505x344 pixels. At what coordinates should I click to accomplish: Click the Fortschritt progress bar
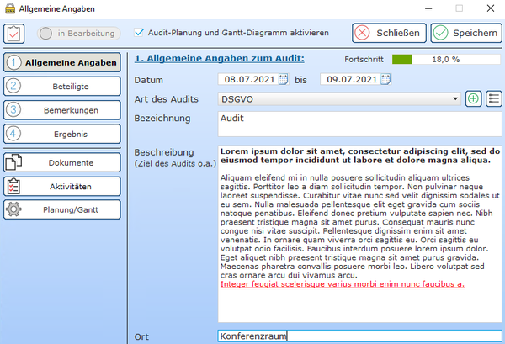(x=446, y=59)
